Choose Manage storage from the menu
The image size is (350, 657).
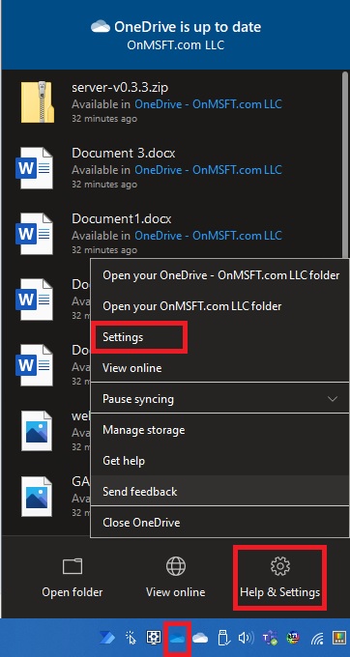[143, 430]
